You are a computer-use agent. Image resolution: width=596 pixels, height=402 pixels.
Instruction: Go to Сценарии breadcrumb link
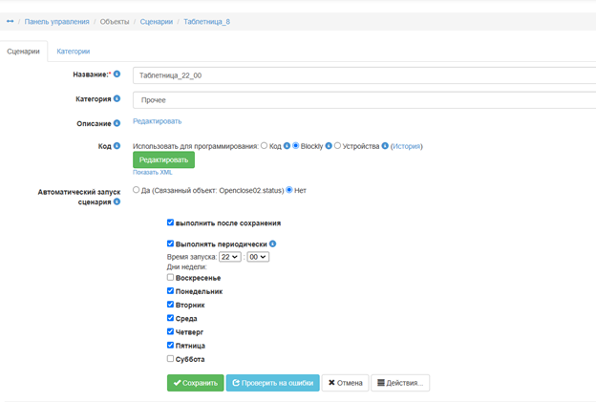157,22
